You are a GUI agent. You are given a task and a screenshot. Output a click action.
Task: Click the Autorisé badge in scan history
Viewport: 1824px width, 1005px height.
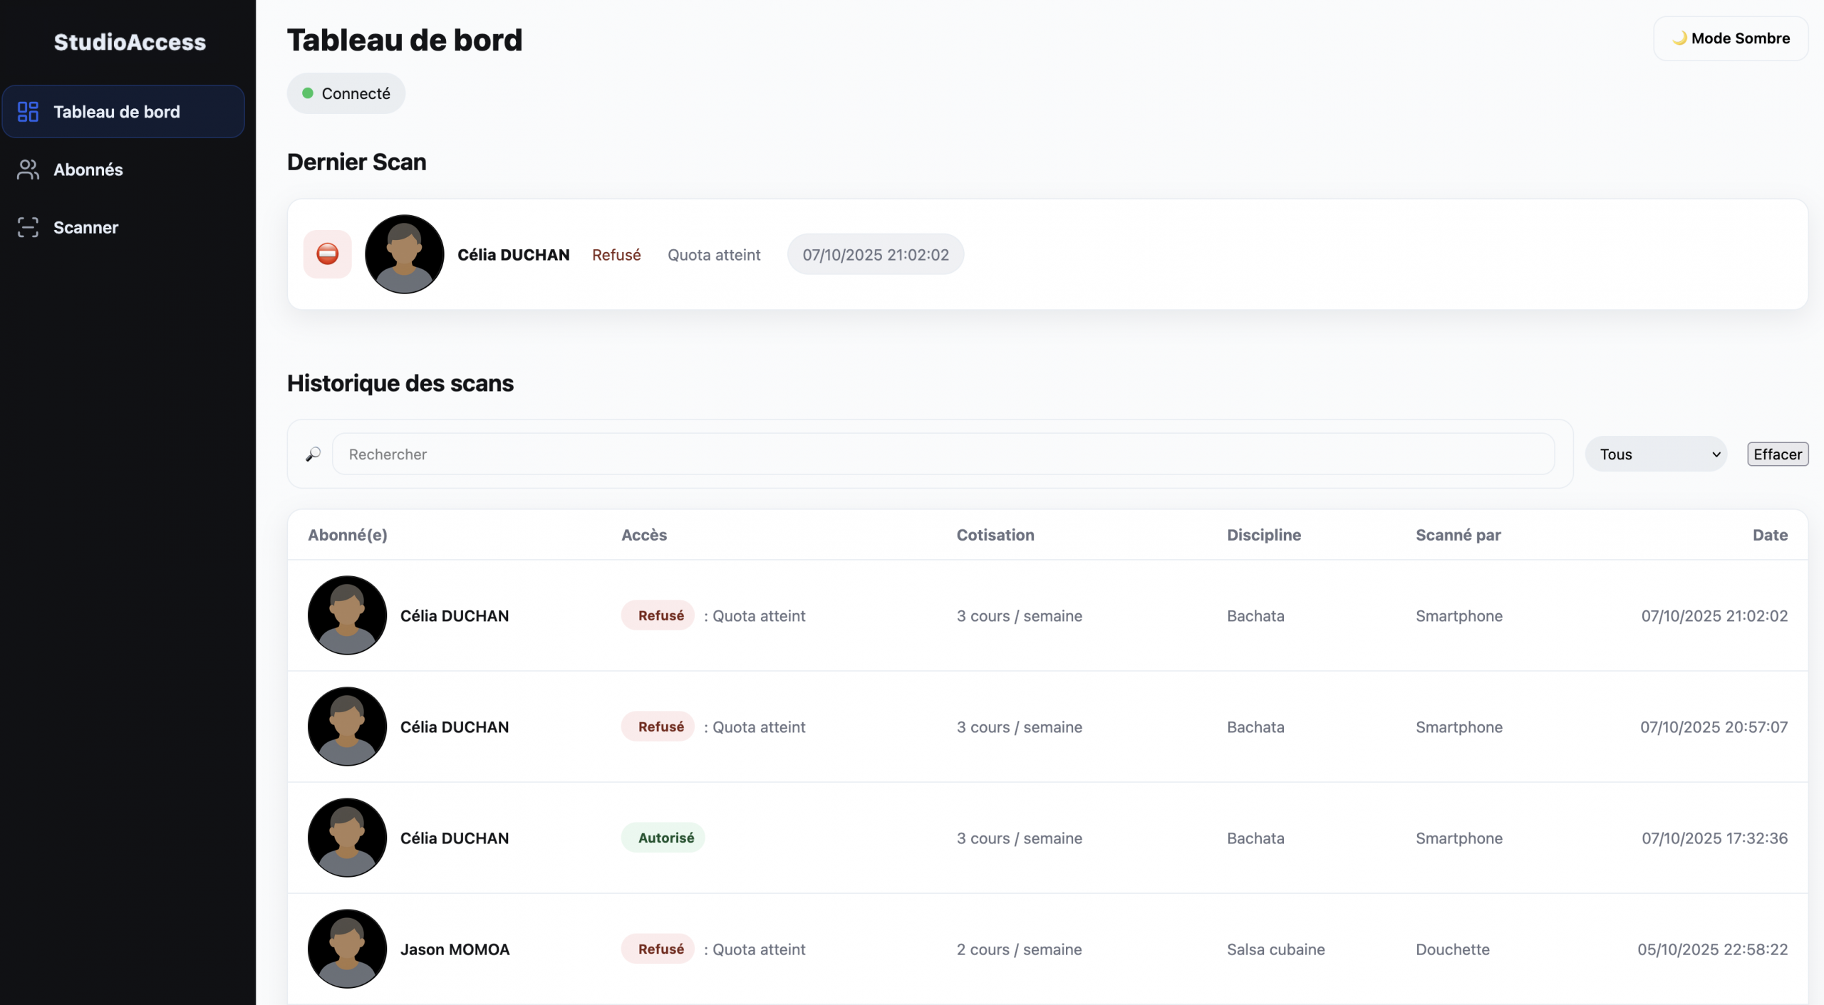coord(665,838)
